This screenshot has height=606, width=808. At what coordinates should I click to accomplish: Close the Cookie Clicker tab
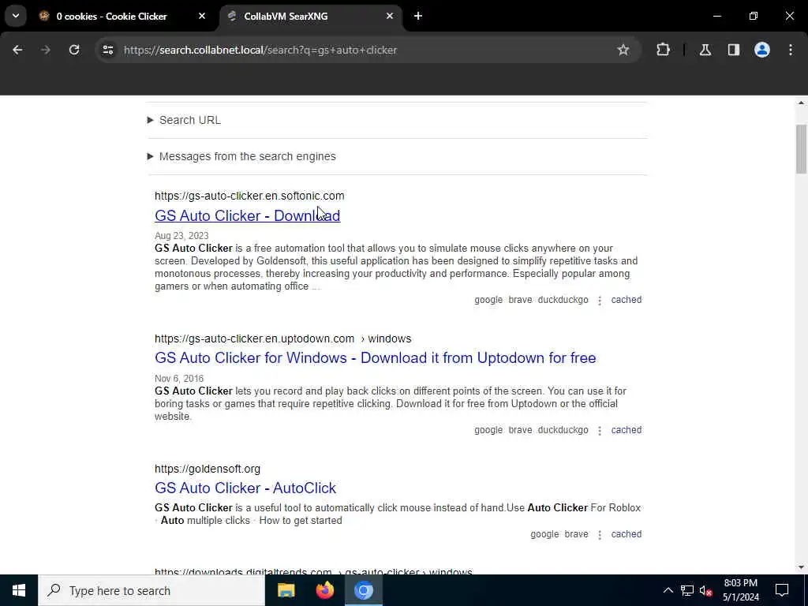tap(202, 17)
